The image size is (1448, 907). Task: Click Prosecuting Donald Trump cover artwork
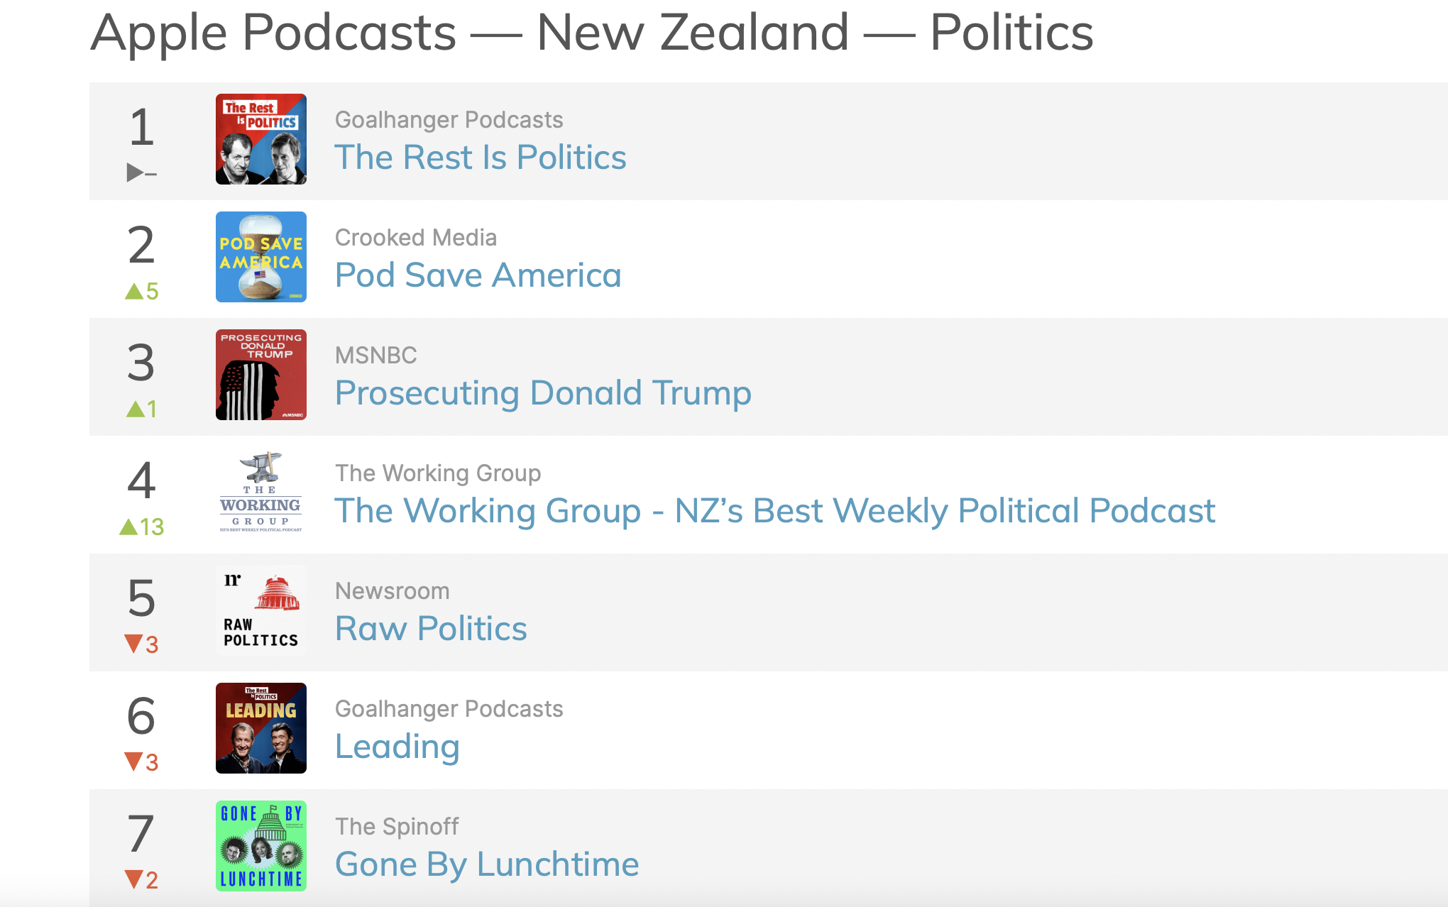tap(261, 375)
